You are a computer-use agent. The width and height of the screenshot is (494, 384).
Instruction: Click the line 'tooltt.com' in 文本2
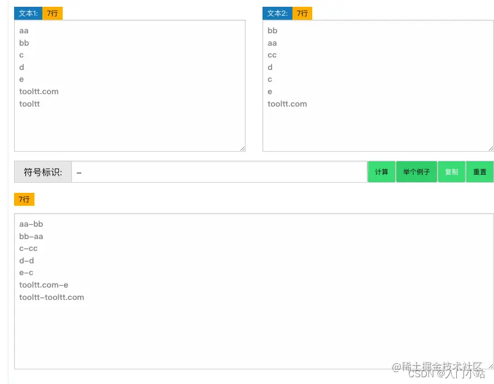[287, 104]
